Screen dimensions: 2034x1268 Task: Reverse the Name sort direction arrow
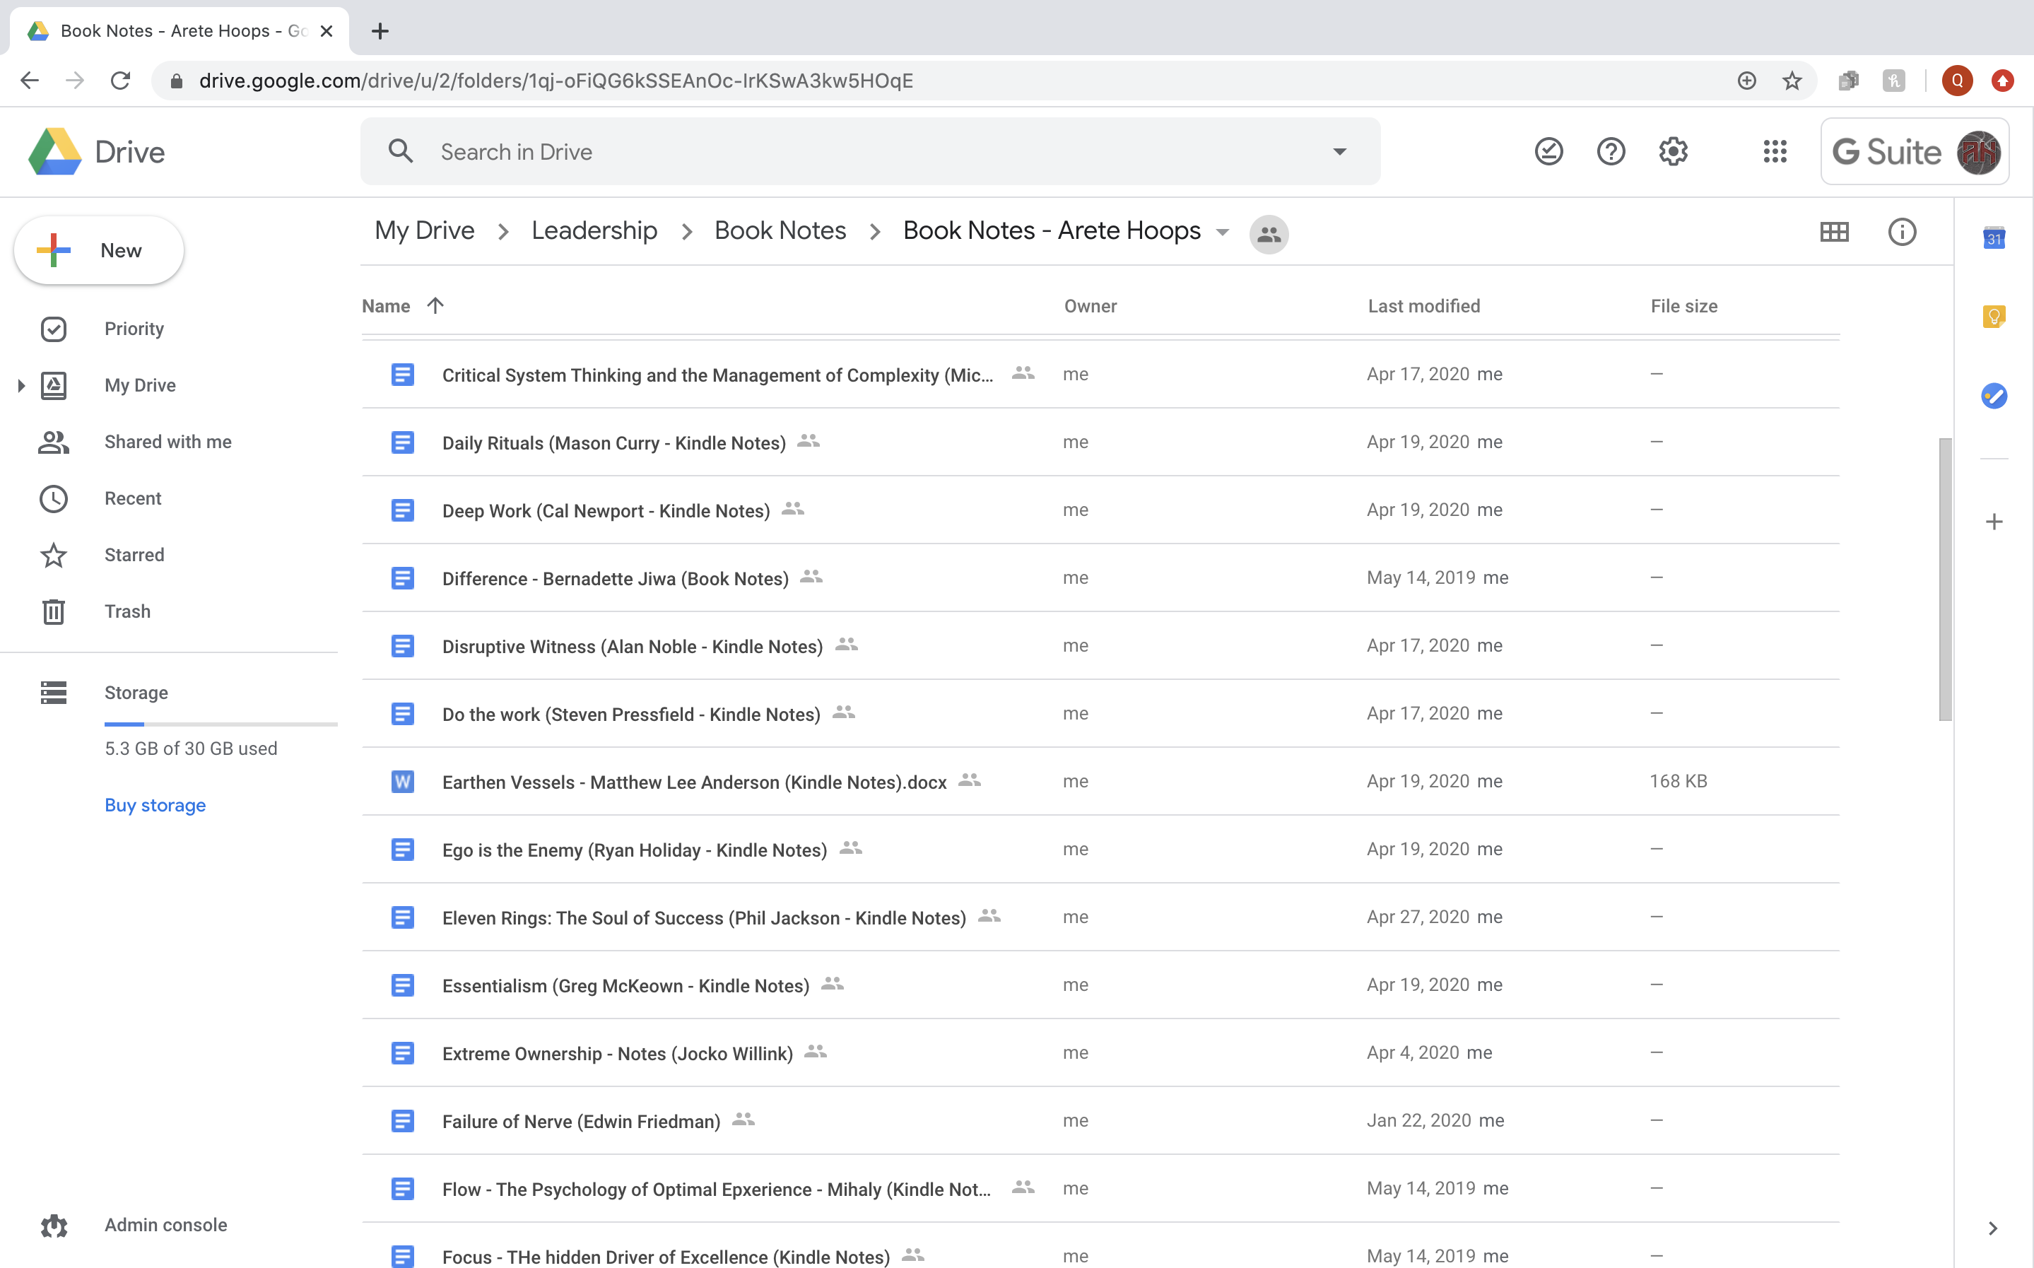(x=435, y=305)
